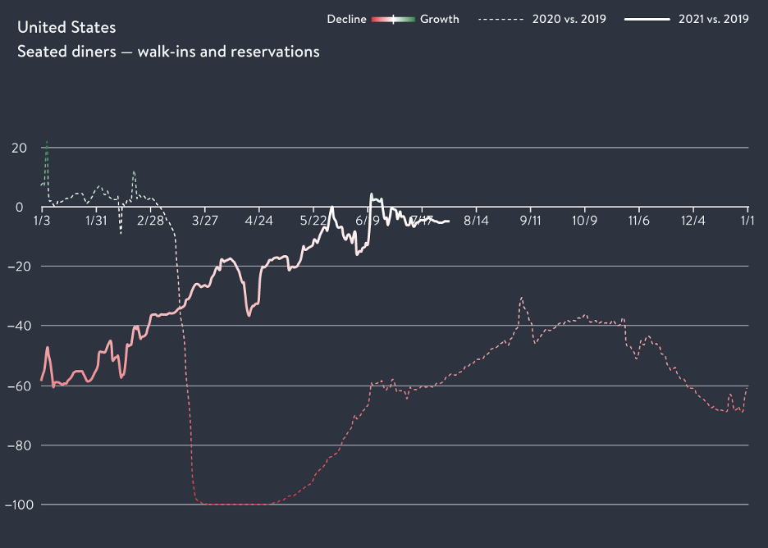
Task: Click the "Decline" legend label
Action: pyautogui.click(x=346, y=19)
